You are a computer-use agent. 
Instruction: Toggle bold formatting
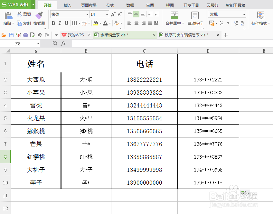(x=53, y=22)
